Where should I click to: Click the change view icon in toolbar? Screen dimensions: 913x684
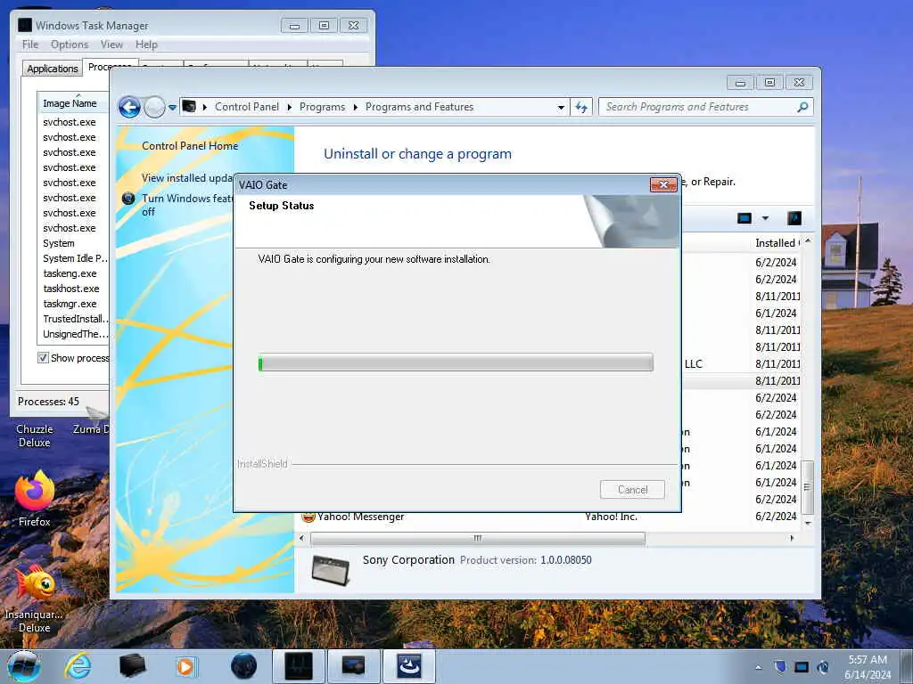(744, 218)
